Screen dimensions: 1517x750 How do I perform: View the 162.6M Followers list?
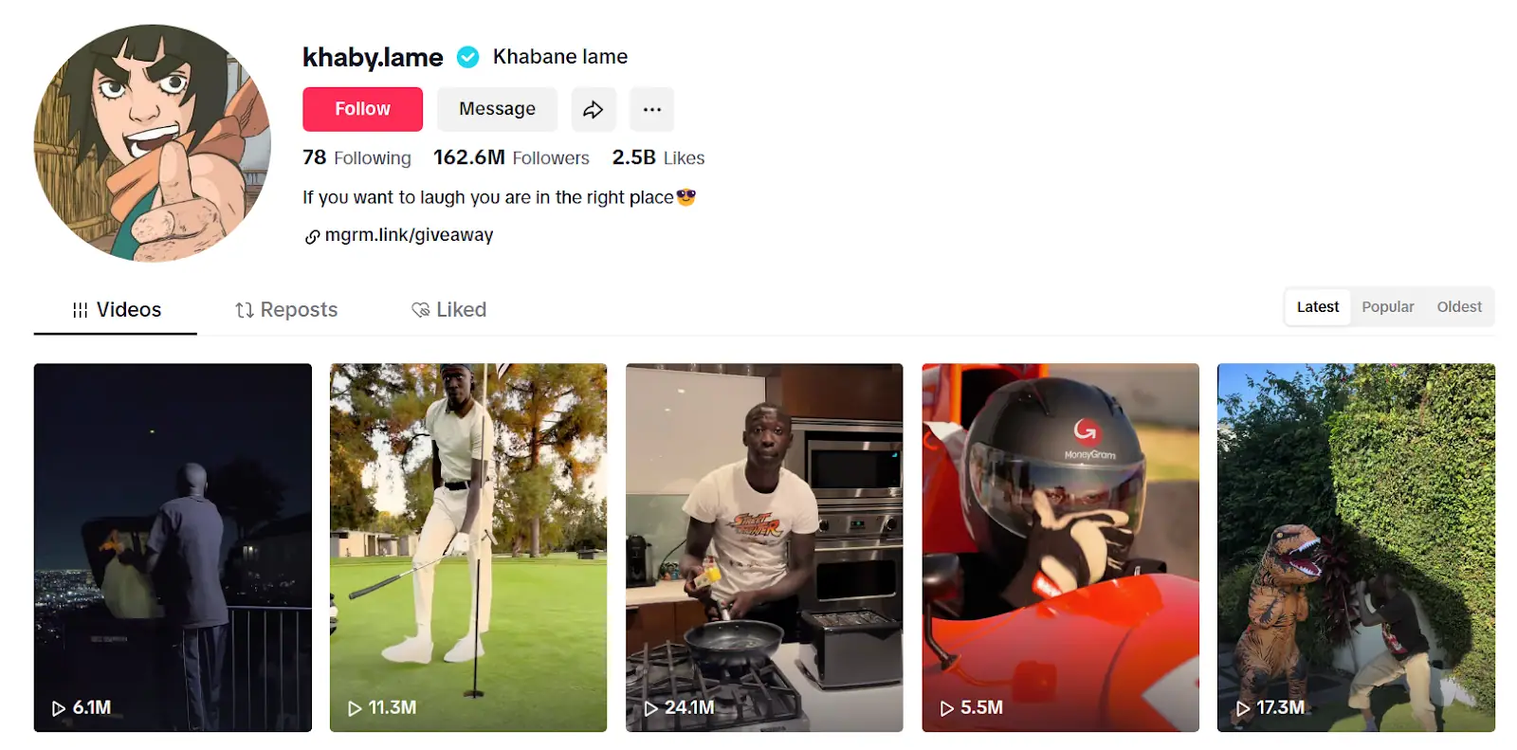click(x=511, y=157)
